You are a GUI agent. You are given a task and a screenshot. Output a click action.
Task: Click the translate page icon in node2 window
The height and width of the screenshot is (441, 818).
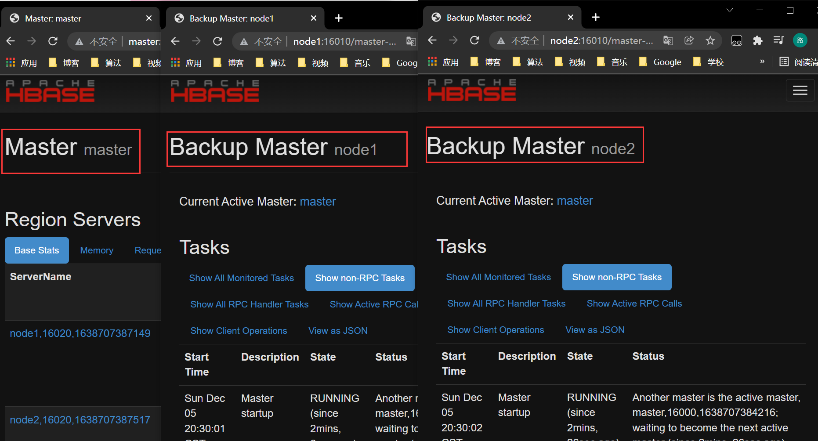(x=668, y=40)
